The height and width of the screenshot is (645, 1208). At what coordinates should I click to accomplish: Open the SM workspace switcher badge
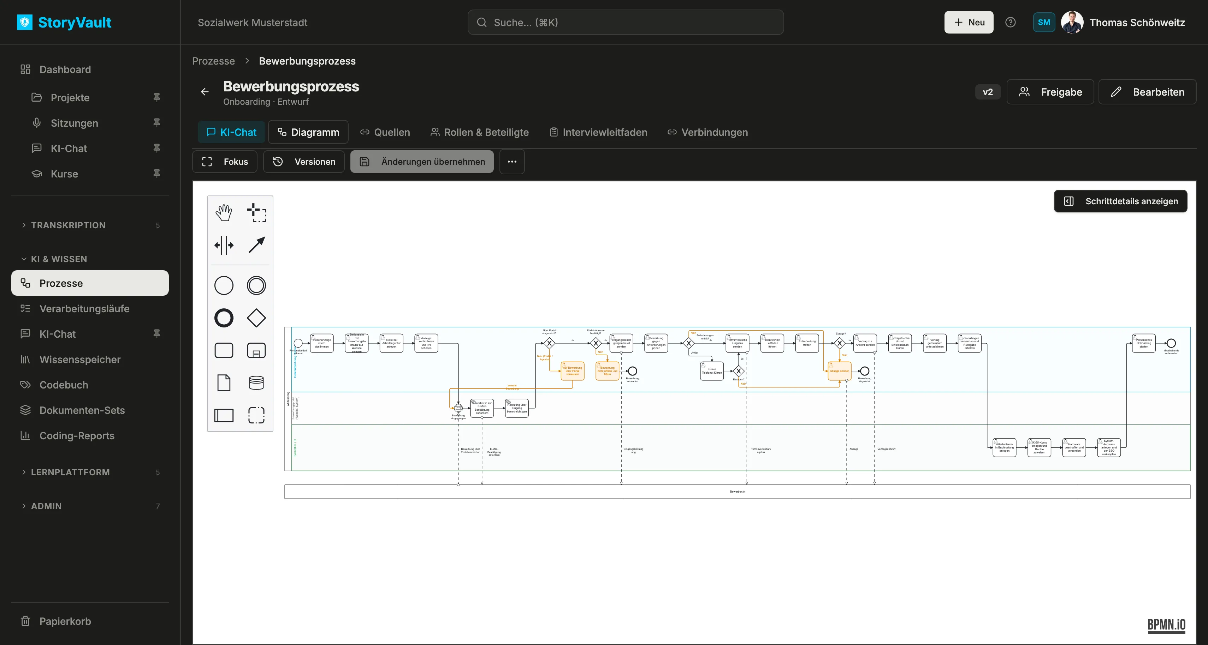(1044, 23)
